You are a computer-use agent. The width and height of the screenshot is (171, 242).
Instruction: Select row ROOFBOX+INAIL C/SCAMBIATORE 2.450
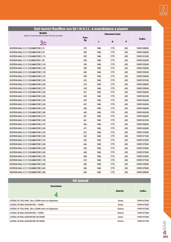80,120
